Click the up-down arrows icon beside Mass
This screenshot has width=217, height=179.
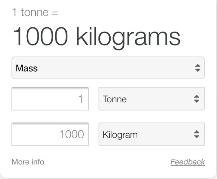198,68
